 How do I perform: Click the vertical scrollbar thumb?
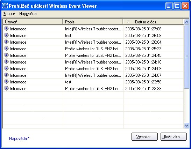click(186, 57)
